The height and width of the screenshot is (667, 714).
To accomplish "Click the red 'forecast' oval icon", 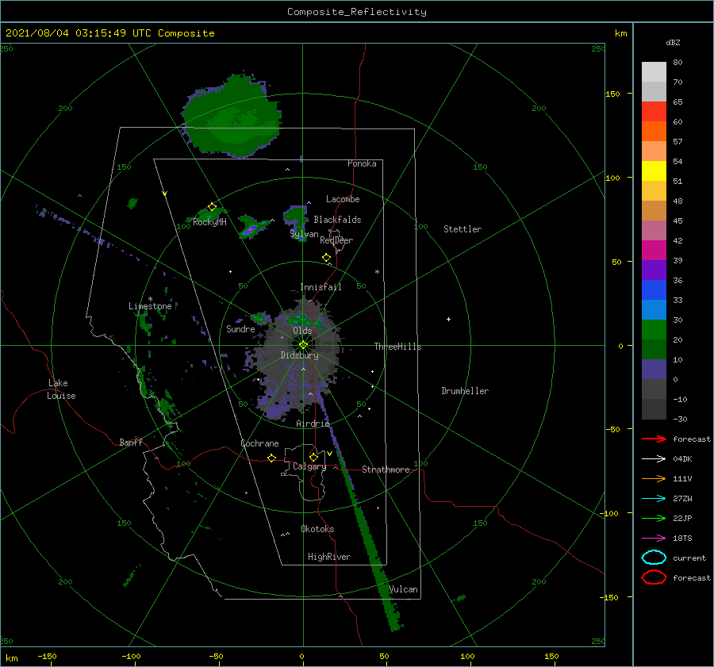I will (x=654, y=577).
